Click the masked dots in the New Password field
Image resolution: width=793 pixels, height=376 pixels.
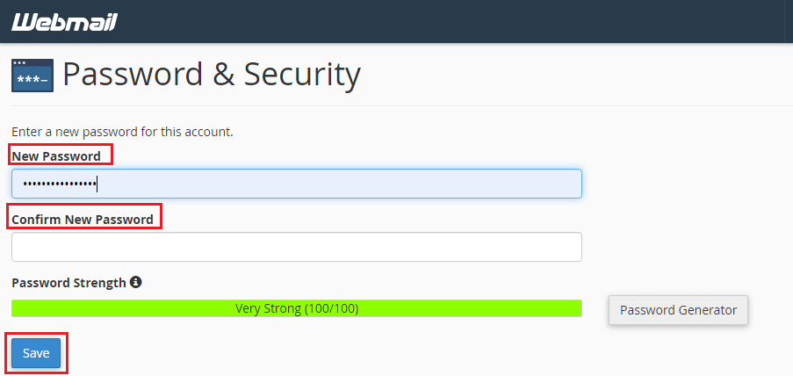[61, 184]
